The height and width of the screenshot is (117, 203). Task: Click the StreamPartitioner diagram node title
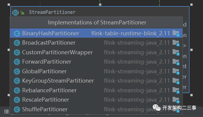click(x=52, y=12)
